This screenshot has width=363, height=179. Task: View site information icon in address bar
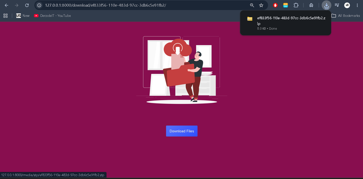tap(39, 5)
